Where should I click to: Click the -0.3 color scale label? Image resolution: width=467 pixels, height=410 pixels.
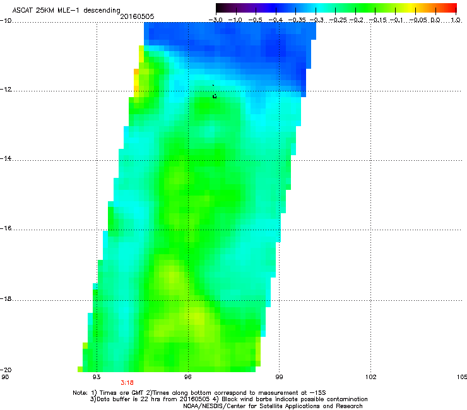316,20
